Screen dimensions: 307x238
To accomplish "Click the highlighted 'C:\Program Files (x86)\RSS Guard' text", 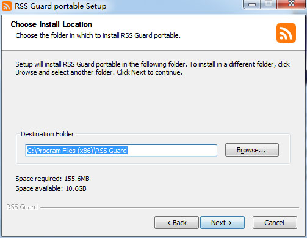I will (x=78, y=151).
